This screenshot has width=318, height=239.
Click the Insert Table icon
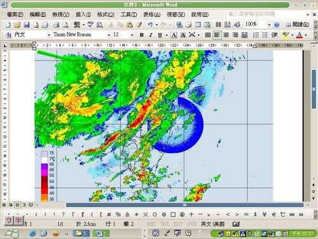[x=198, y=25]
